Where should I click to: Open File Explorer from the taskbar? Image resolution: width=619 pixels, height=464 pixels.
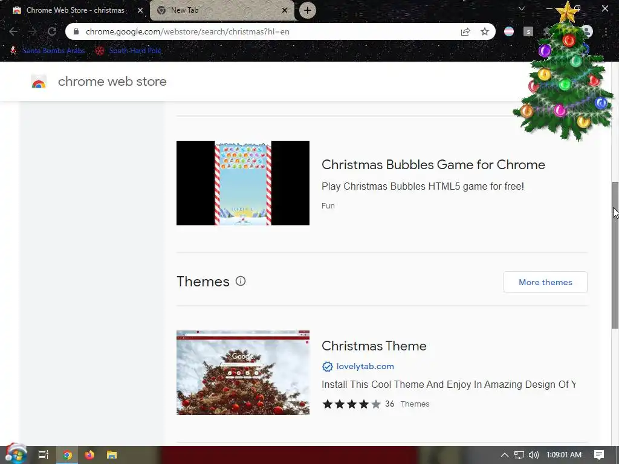(112, 455)
